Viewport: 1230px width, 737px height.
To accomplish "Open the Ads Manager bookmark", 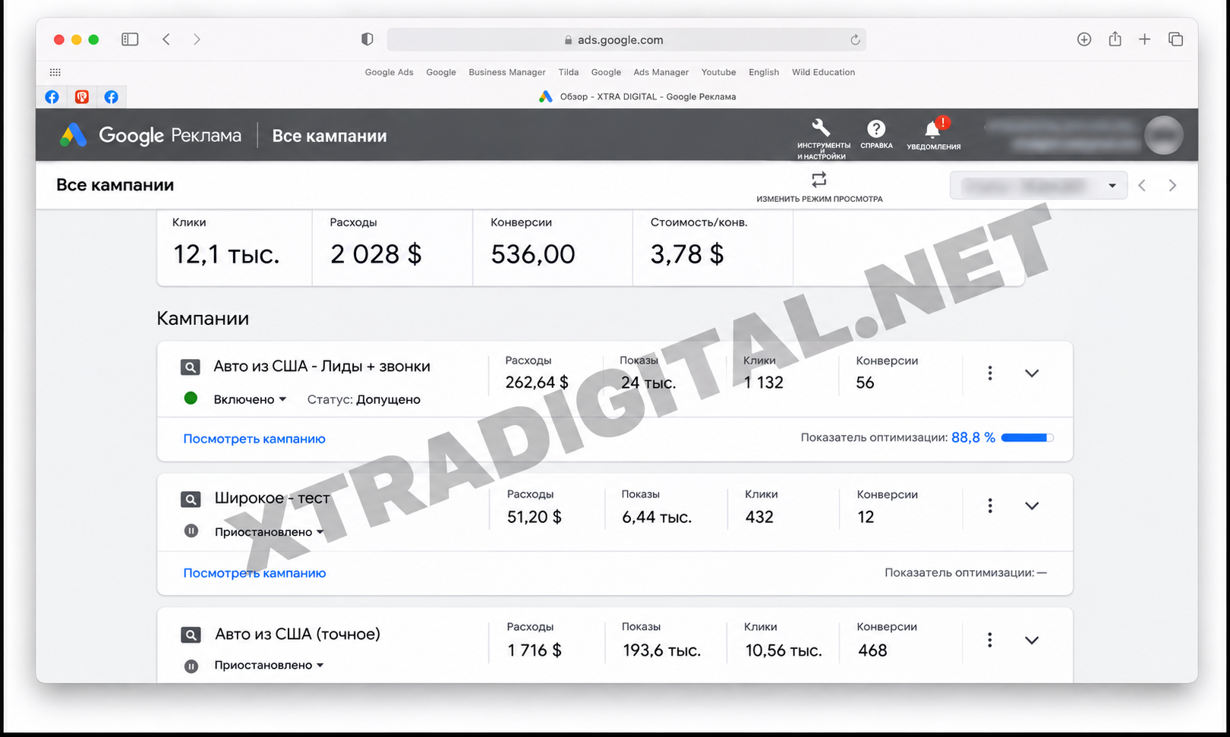I will click(x=661, y=72).
